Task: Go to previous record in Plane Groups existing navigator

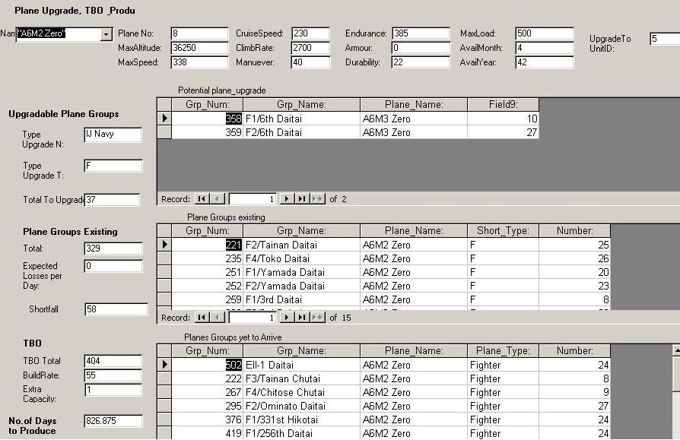Action: (217, 318)
